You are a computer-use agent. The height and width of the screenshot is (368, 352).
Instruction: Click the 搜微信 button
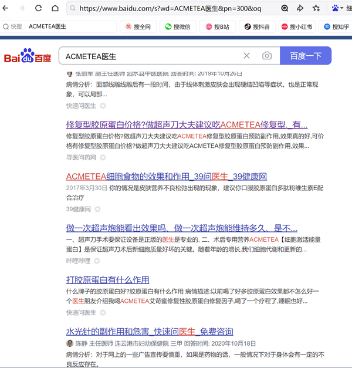click(178, 27)
